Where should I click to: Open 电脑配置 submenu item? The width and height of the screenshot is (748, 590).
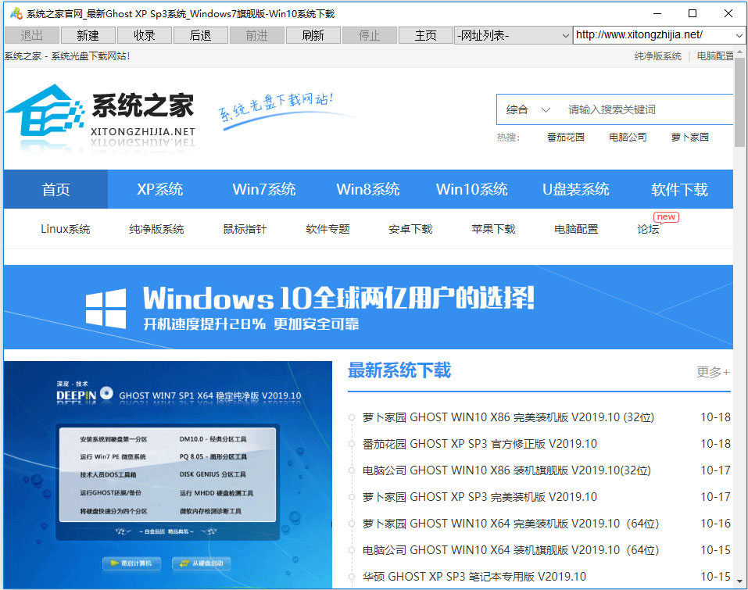pos(576,229)
